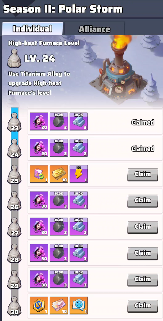
Task: Claim the level 26 furnace reward
Action: click(x=143, y=201)
